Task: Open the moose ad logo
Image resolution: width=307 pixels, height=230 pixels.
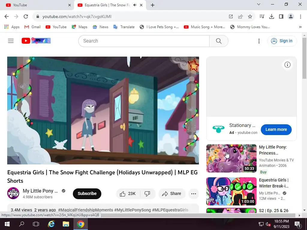Action: [x=219, y=129]
